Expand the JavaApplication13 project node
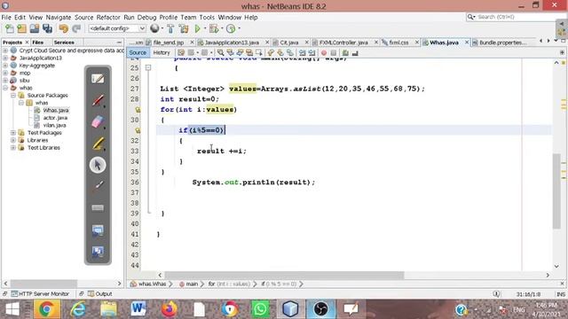568x319 pixels. (5, 58)
